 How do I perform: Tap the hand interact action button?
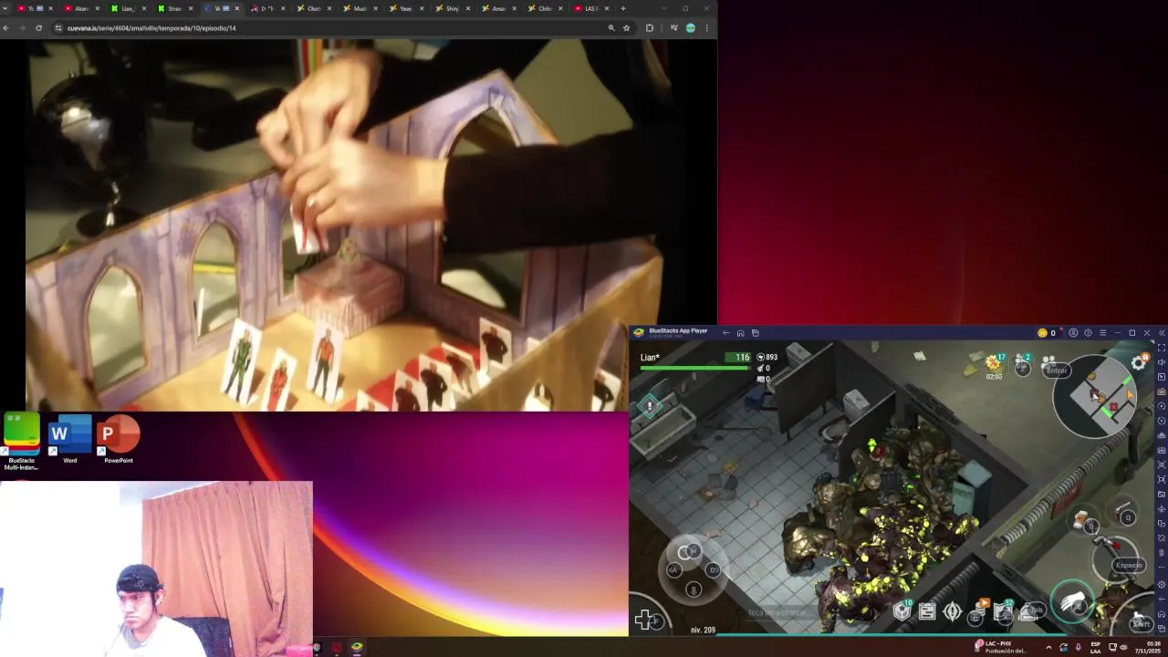coord(1074,603)
